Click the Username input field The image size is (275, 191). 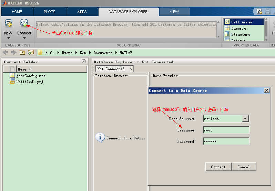point(226,130)
